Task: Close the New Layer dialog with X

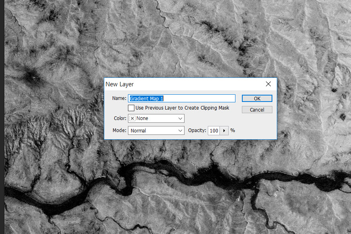Action: point(268,84)
